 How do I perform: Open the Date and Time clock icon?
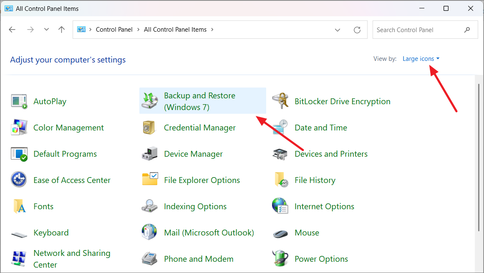point(280,128)
